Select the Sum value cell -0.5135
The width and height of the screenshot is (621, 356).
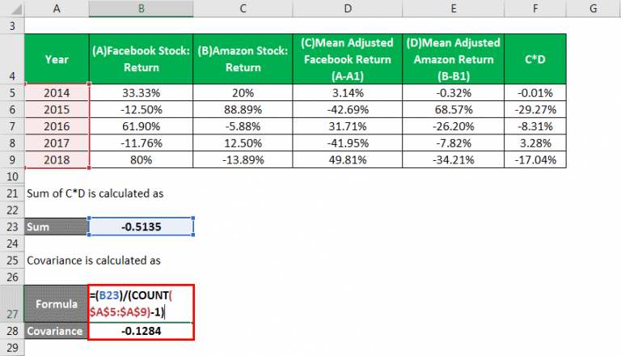click(141, 227)
